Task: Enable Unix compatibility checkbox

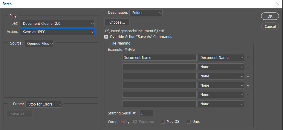Action: pyautogui.click(x=189, y=122)
